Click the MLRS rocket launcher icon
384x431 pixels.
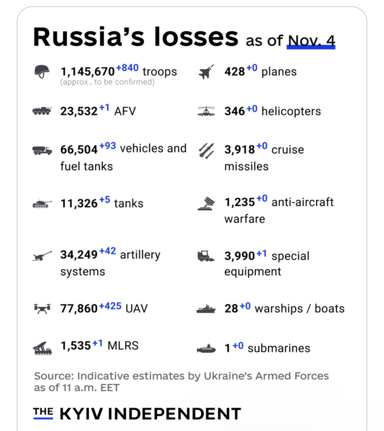coord(42,348)
